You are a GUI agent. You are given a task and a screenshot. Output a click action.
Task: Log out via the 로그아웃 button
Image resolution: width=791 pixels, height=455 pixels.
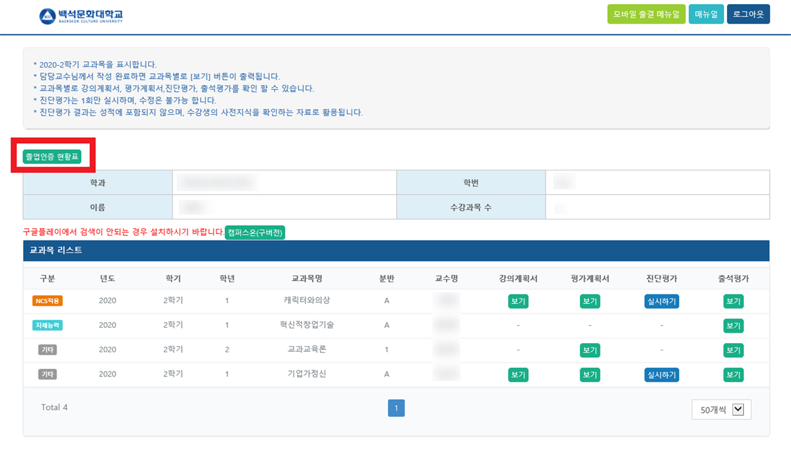pyautogui.click(x=748, y=13)
